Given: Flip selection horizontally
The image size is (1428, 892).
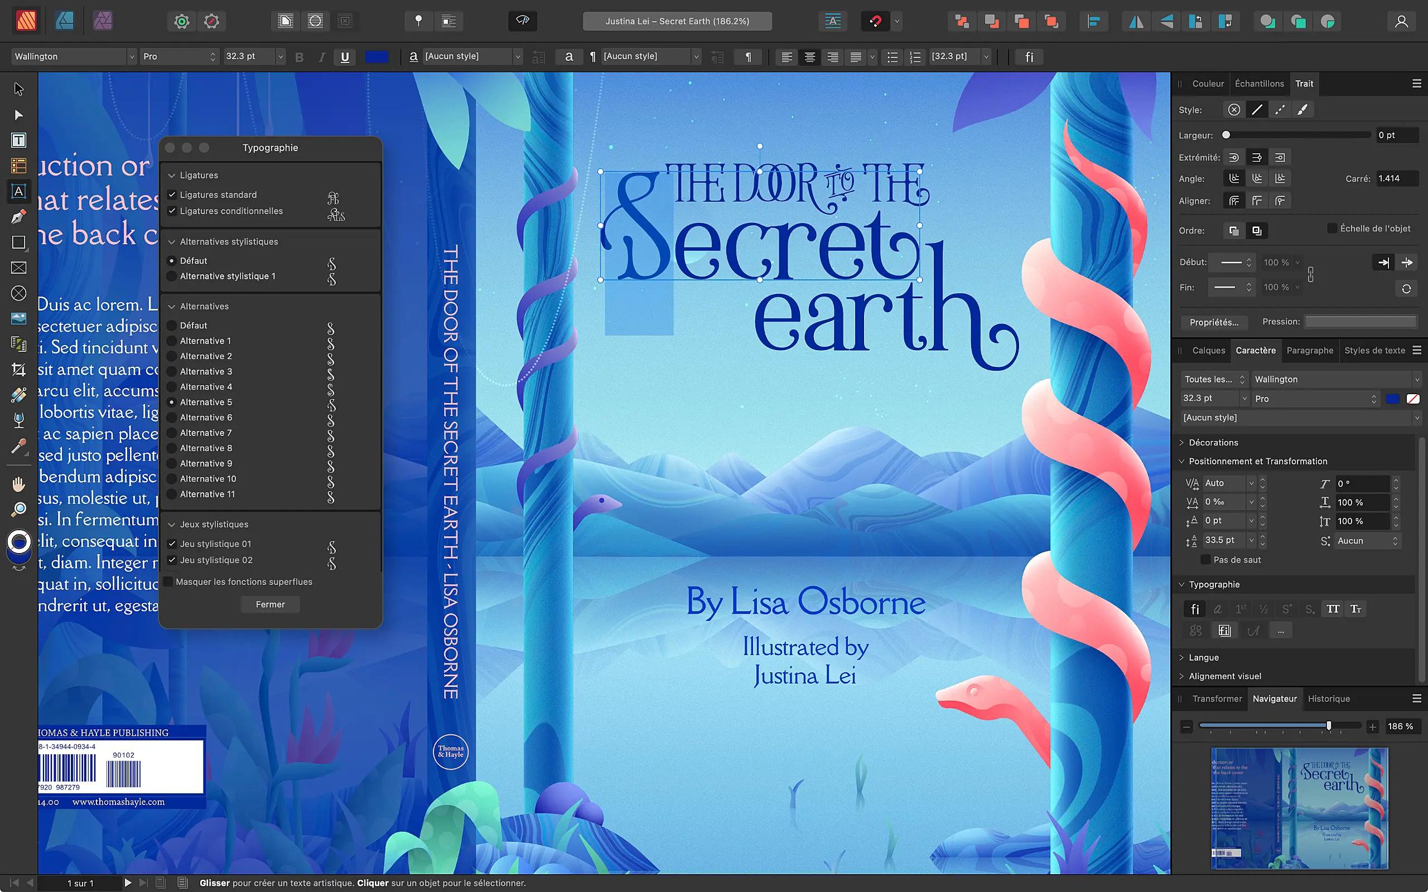Looking at the screenshot, I should [x=1136, y=22].
